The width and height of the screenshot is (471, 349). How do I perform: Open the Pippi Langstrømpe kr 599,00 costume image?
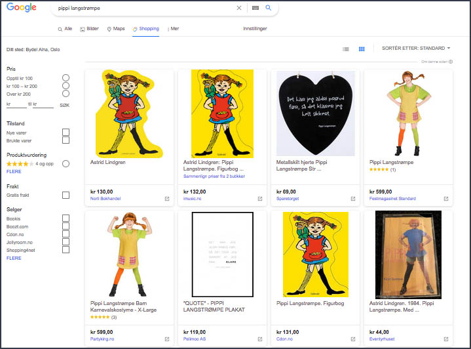[x=409, y=113]
